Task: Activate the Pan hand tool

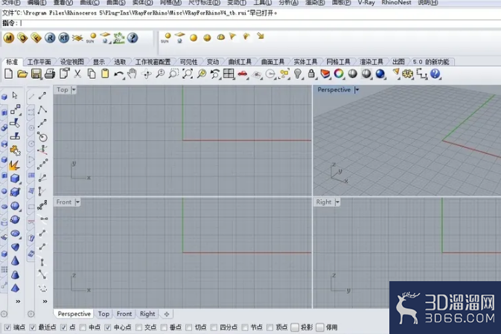Action: (x=132, y=74)
